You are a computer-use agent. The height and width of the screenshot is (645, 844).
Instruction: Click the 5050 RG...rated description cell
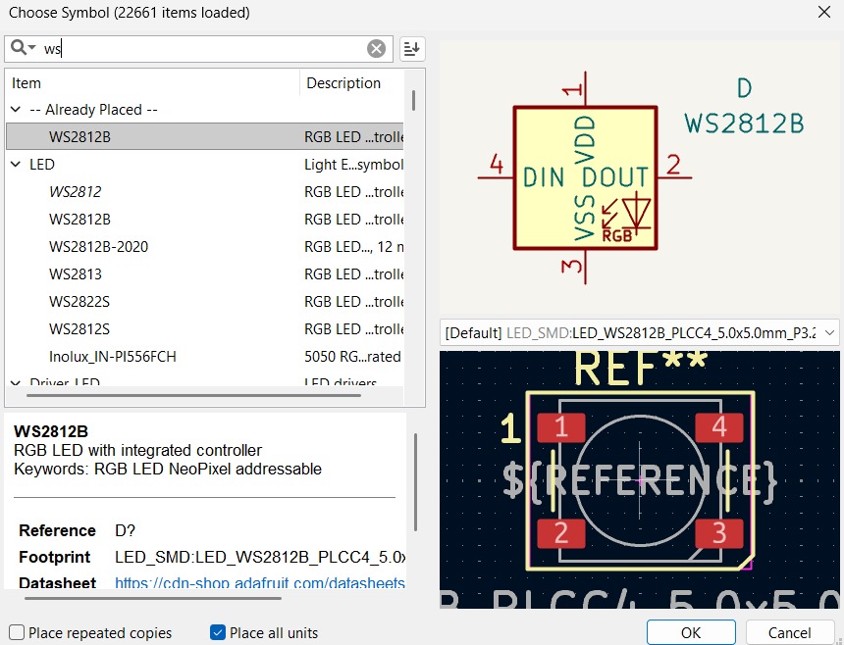(x=352, y=357)
